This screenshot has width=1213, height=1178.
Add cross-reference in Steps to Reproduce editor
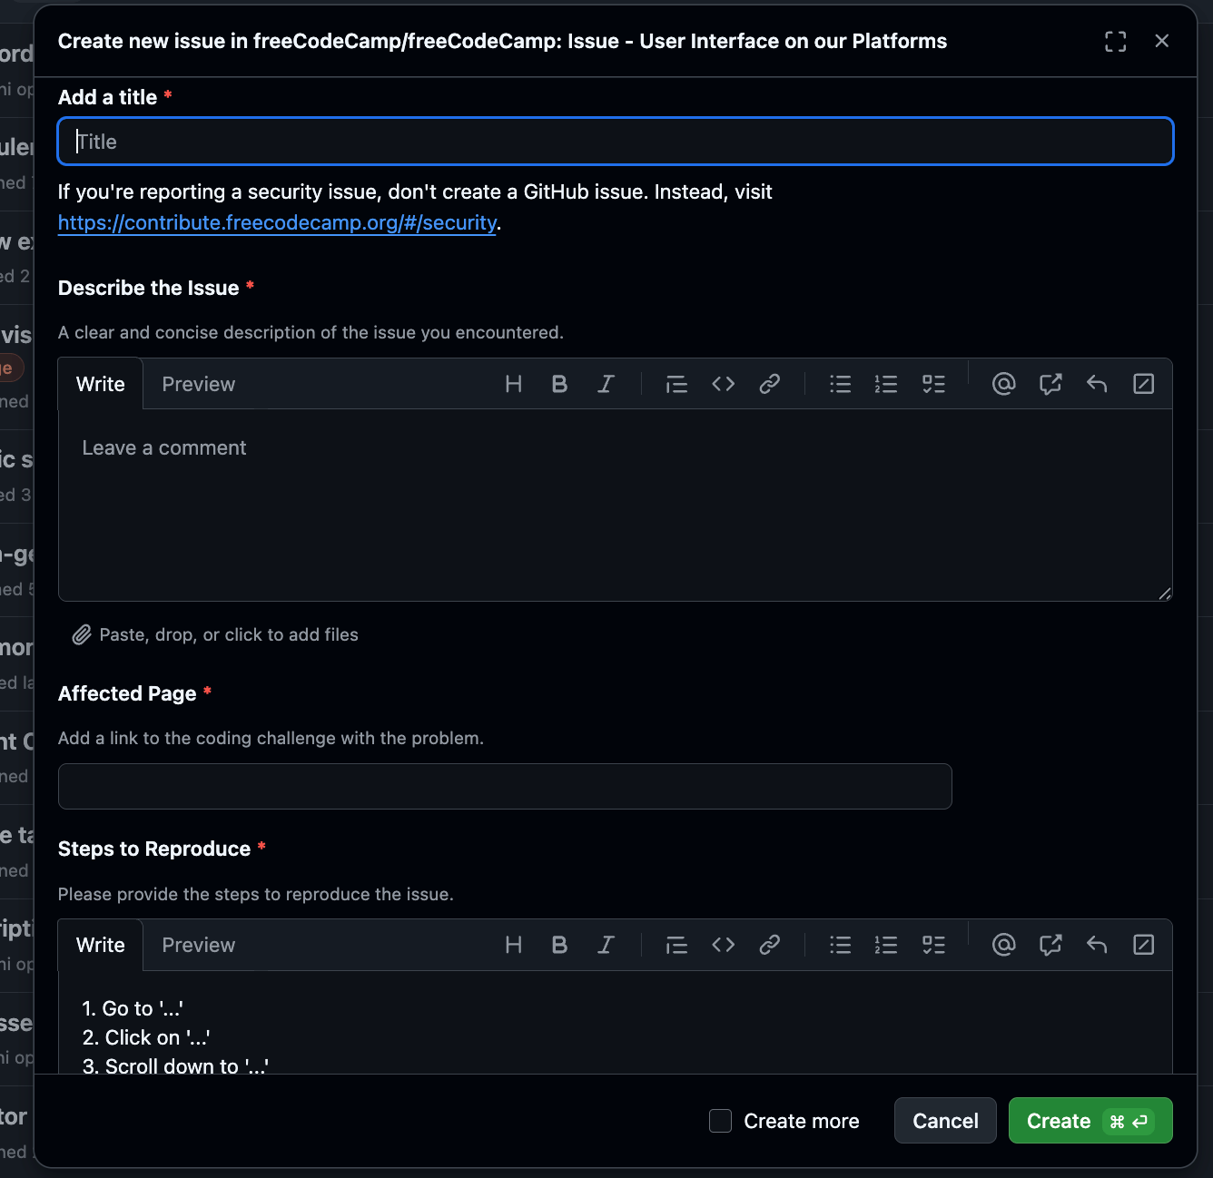pyautogui.click(x=1050, y=945)
